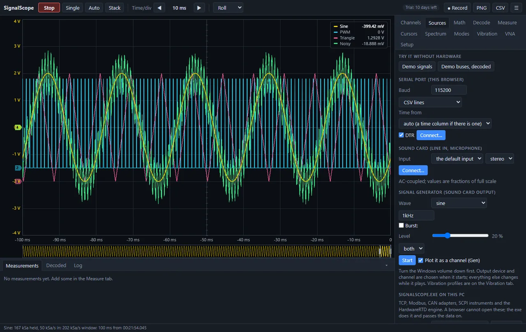Switch to the Decoded bottom tab
Image resolution: width=526 pixels, height=332 pixels.
[x=56, y=266]
